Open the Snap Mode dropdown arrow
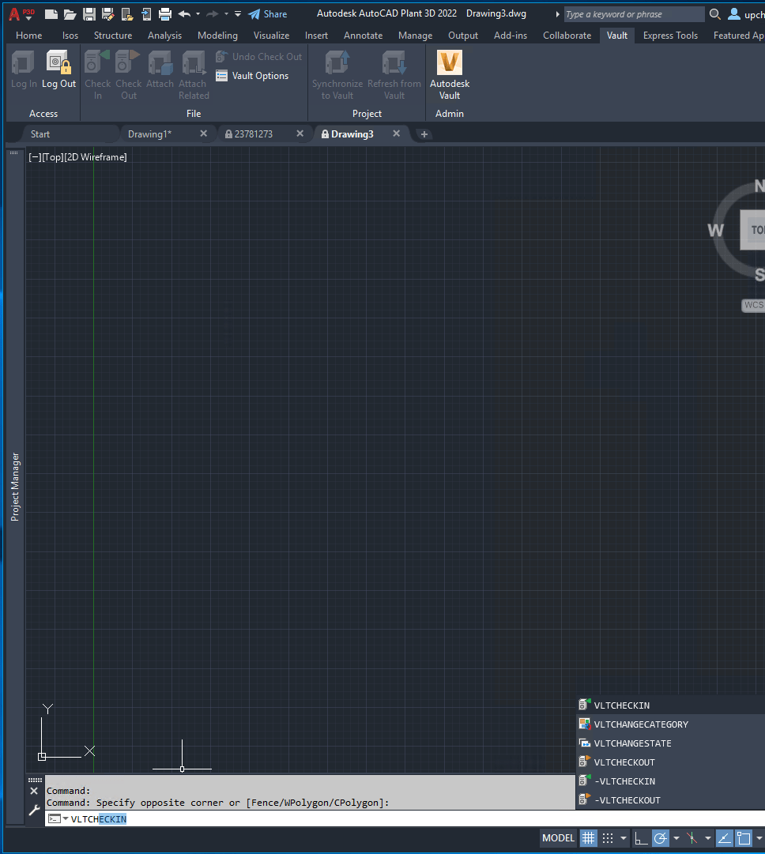This screenshot has height=854, width=765. (624, 837)
